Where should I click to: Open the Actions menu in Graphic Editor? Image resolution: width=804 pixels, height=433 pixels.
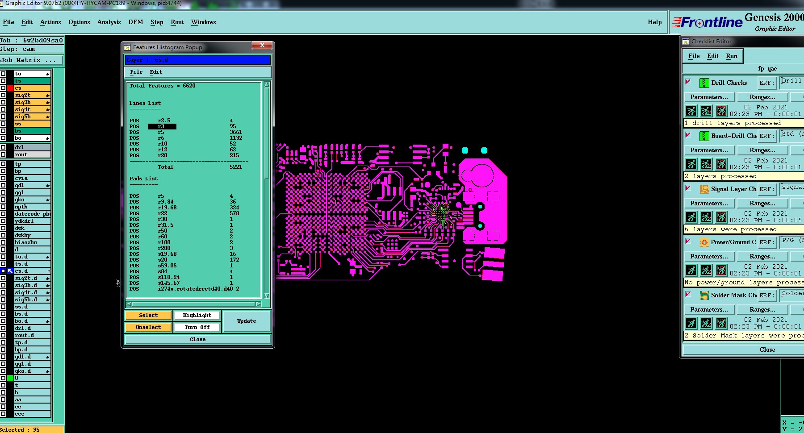[50, 22]
